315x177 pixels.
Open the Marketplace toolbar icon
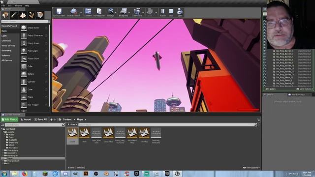point(99,12)
